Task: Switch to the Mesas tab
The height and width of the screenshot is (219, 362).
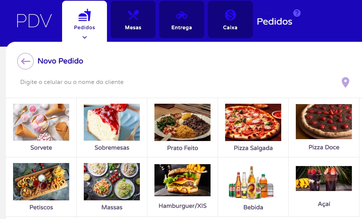Action: click(133, 19)
